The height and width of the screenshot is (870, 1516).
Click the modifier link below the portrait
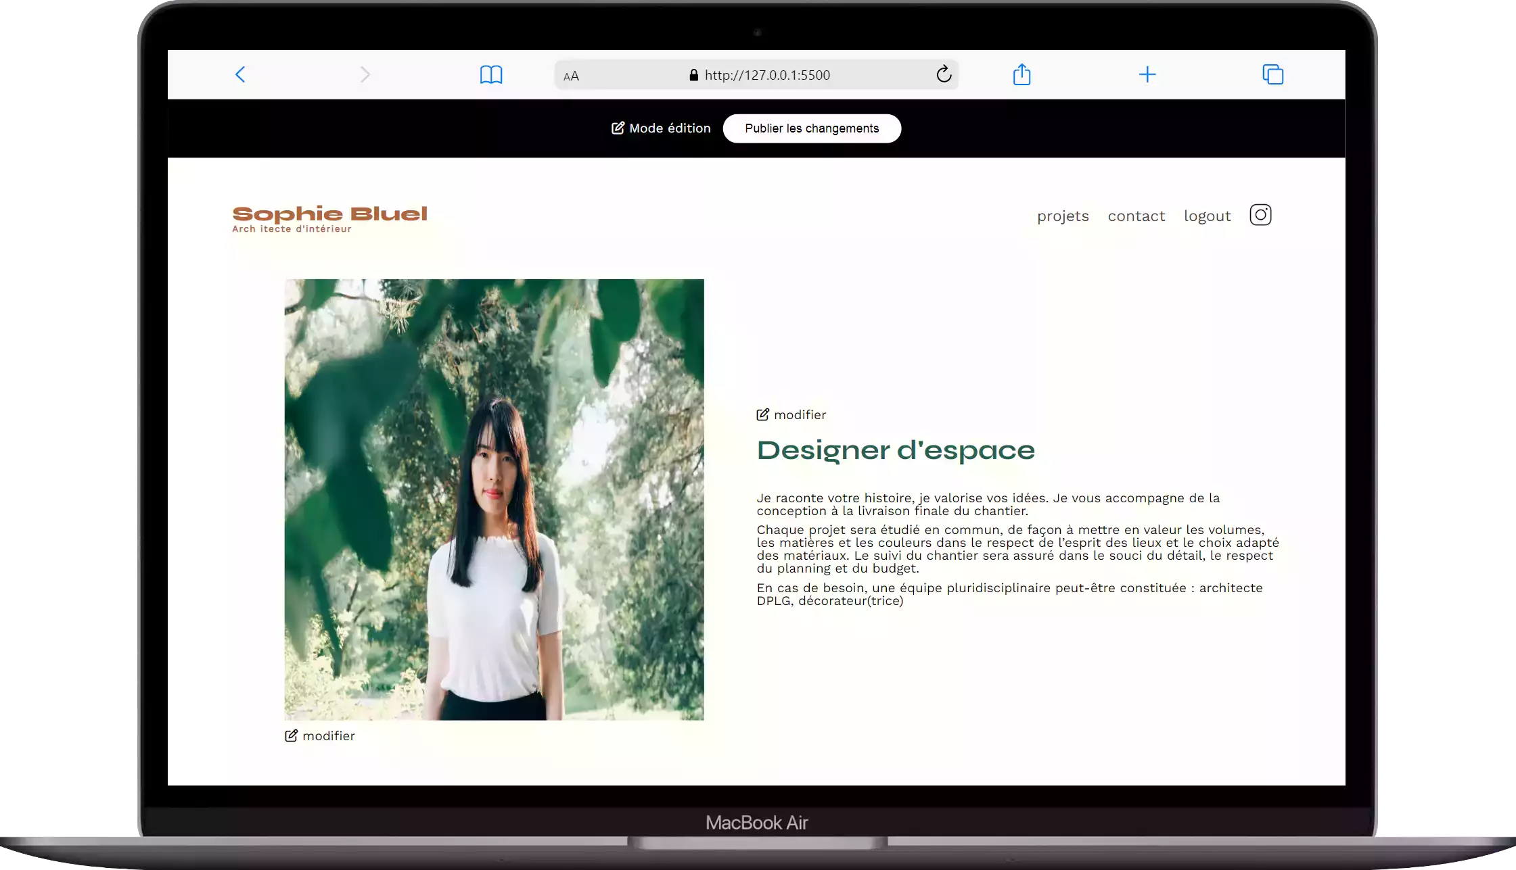[x=328, y=736]
